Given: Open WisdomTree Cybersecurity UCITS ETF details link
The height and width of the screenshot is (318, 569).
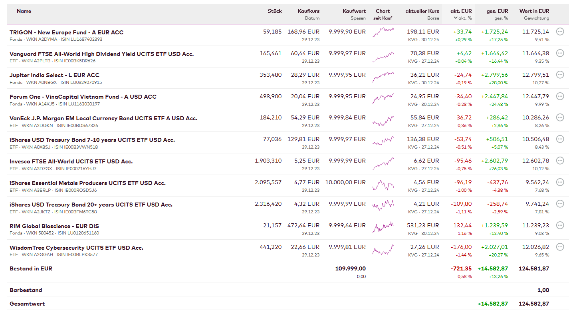Looking at the screenshot, I should (x=76, y=248).
